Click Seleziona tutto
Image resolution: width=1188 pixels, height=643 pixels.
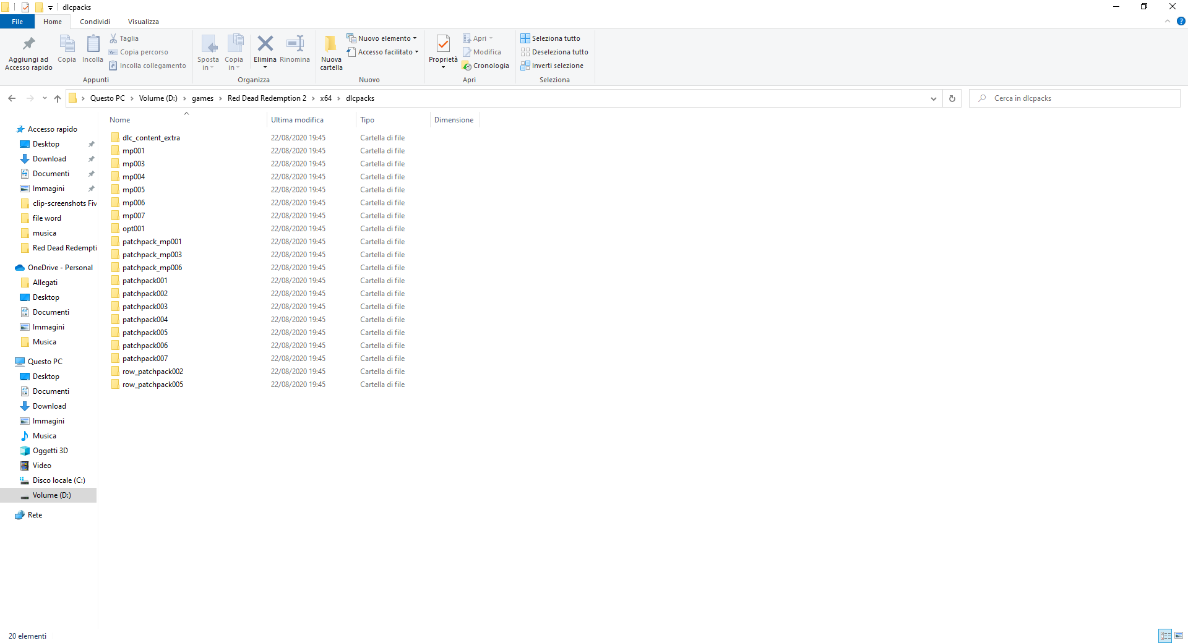click(551, 38)
